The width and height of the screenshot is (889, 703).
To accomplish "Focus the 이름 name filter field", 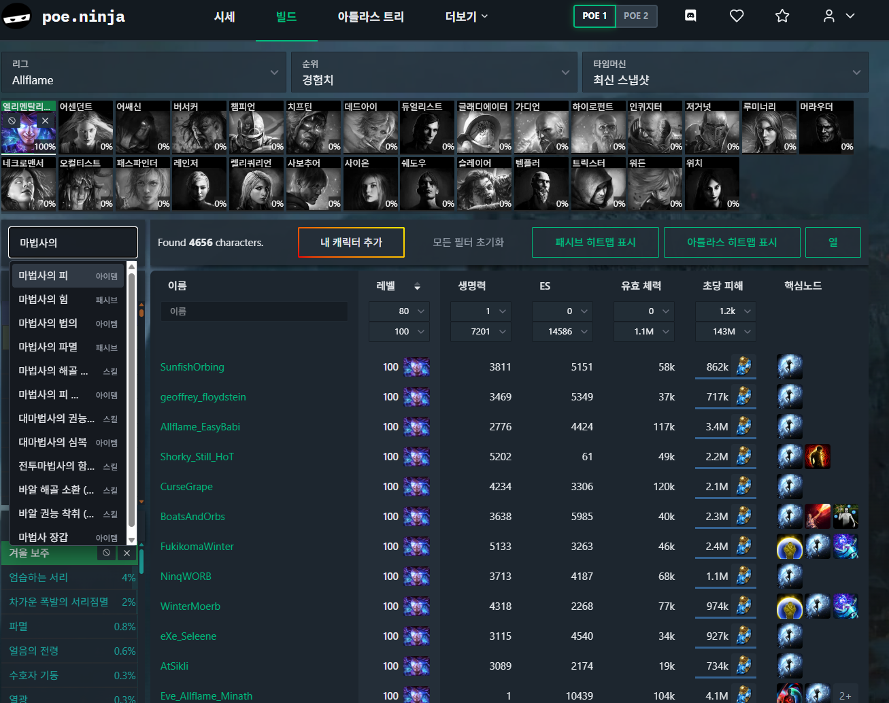I will [x=254, y=311].
